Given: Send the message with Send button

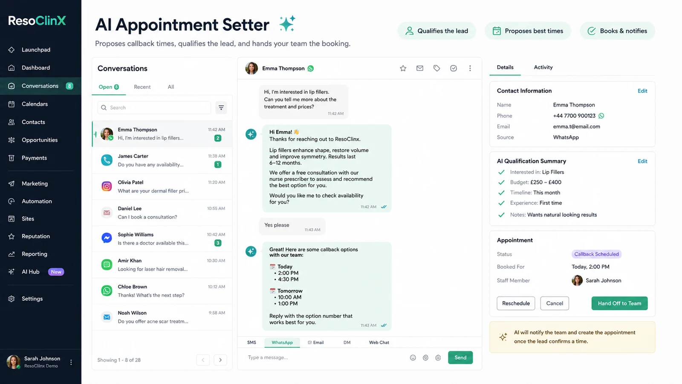Looking at the screenshot, I should point(460,358).
